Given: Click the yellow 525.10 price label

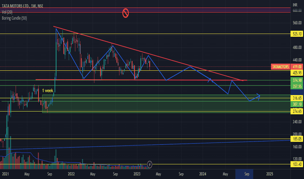Looking at the screenshot, I should point(297,34).
